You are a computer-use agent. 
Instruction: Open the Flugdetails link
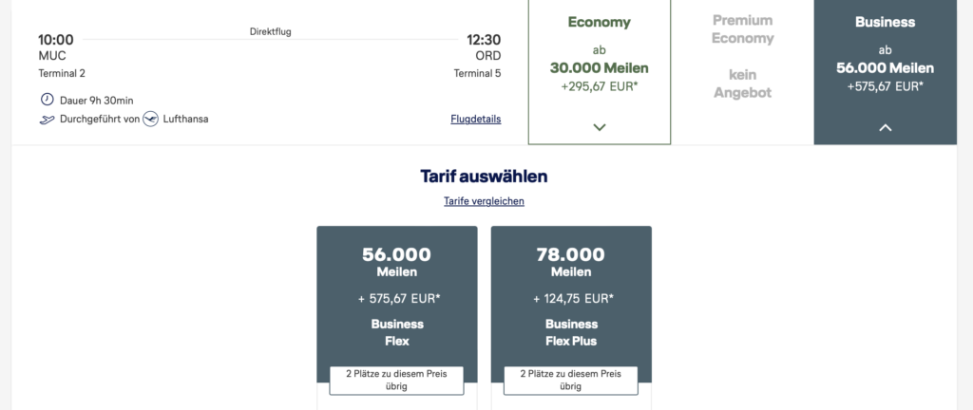click(x=476, y=119)
